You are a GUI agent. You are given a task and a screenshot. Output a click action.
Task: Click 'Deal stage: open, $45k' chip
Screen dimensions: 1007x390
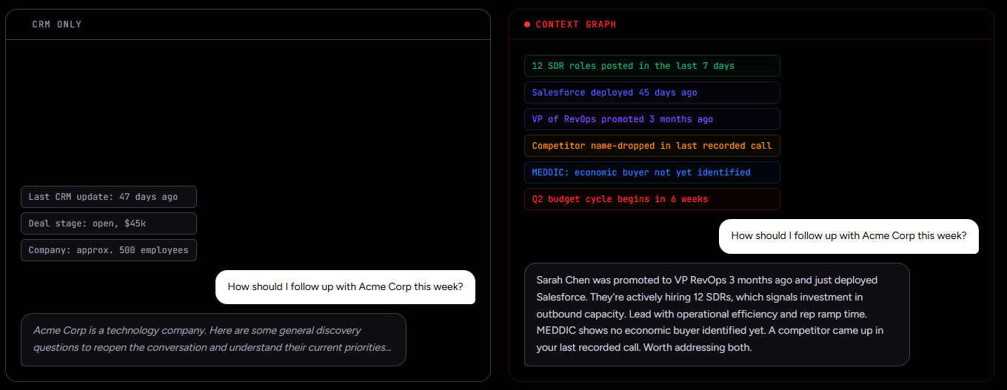coord(109,223)
